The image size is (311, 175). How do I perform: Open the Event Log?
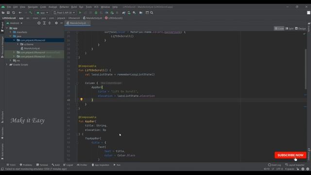pos(275,165)
